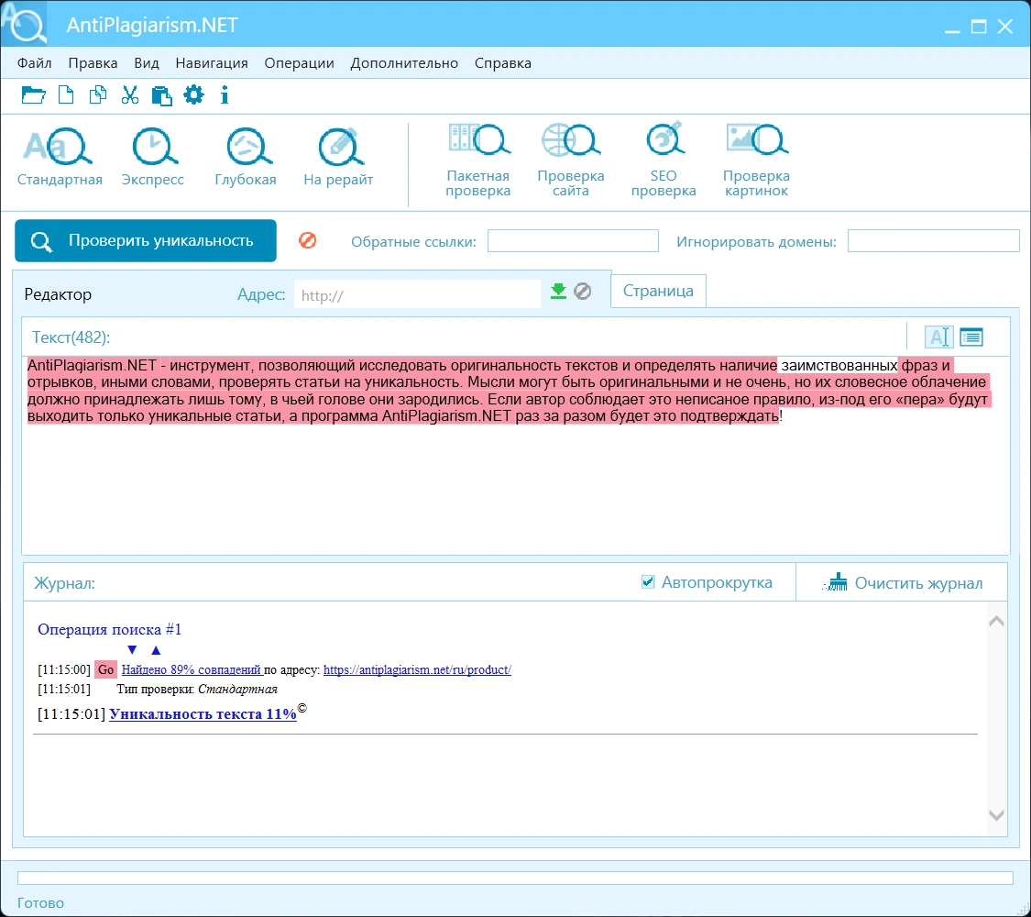
Task: Click the unhighlighted word заимствованных
Action: 839,365
